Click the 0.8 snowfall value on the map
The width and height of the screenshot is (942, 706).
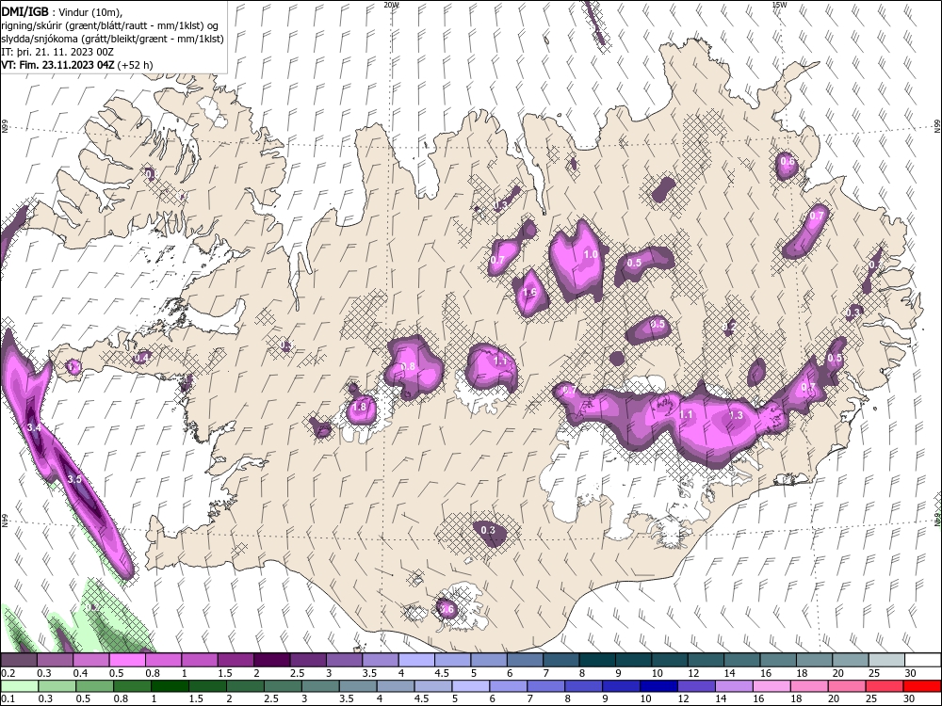[408, 366]
